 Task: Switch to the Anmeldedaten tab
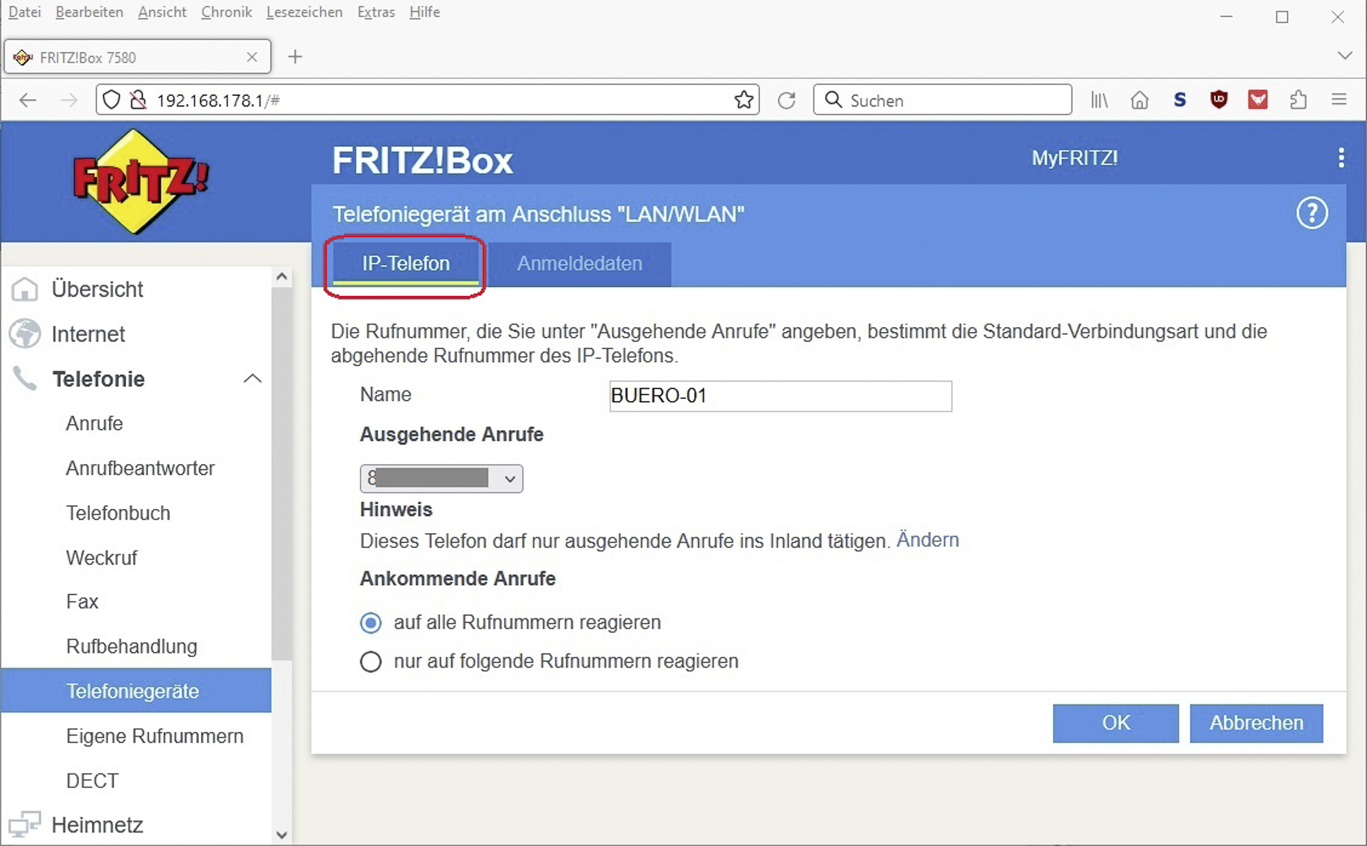pyautogui.click(x=580, y=264)
